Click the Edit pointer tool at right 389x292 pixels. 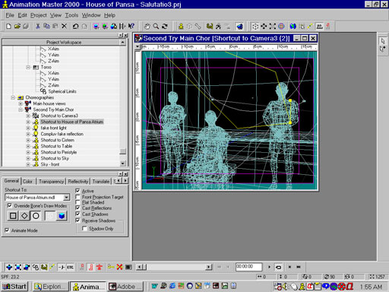click(x=383, y=41)
